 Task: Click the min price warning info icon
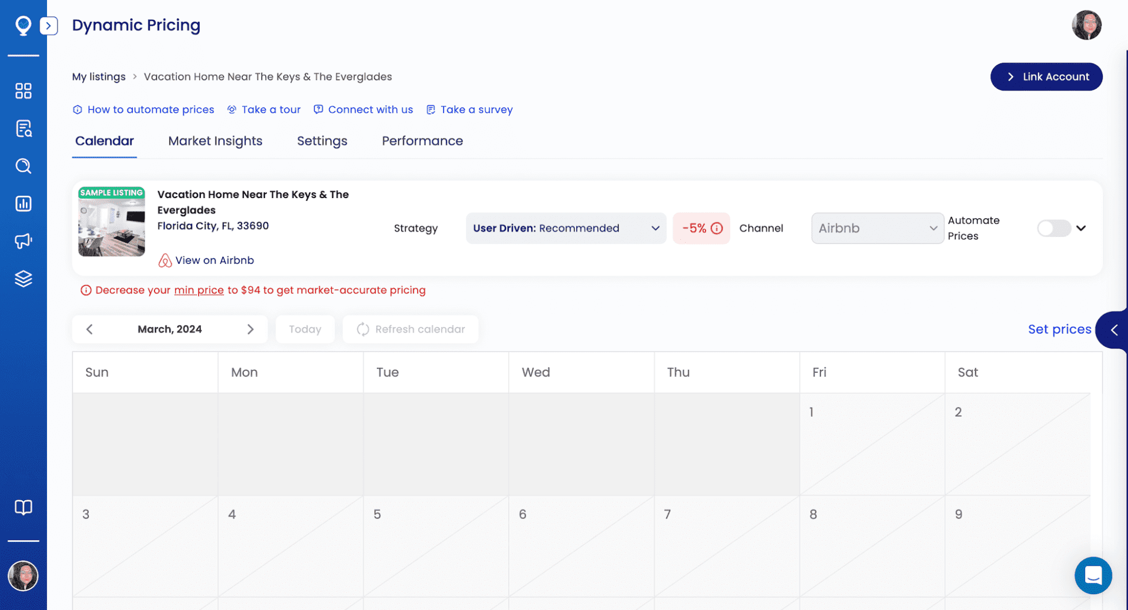86,290
